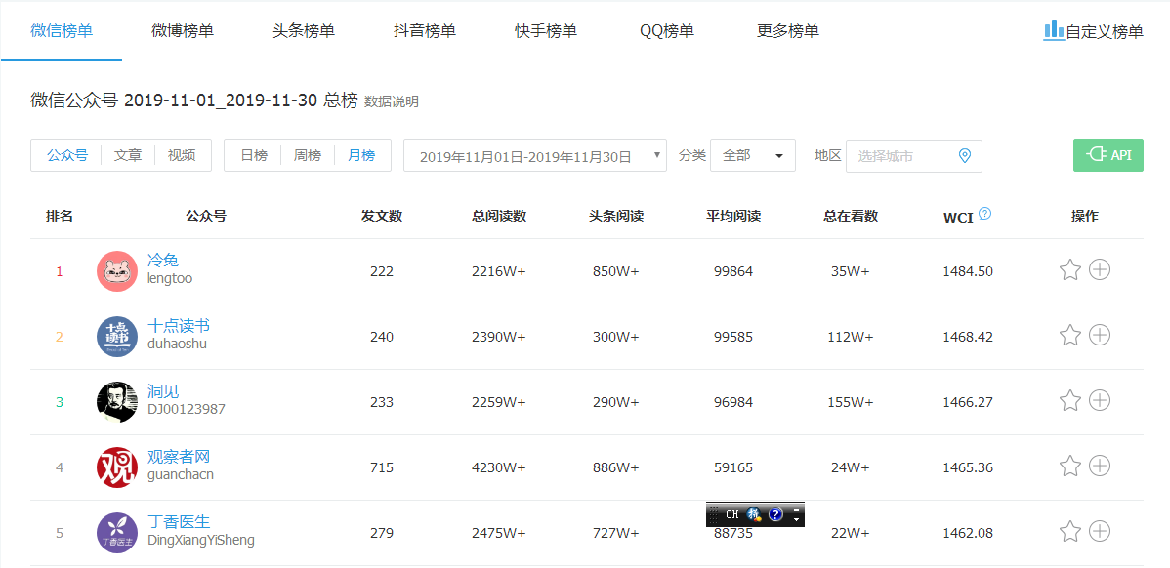Open the 十点读书 avatar image
The height and width of the screenshot is (568, 1170).
pos(117,336)
